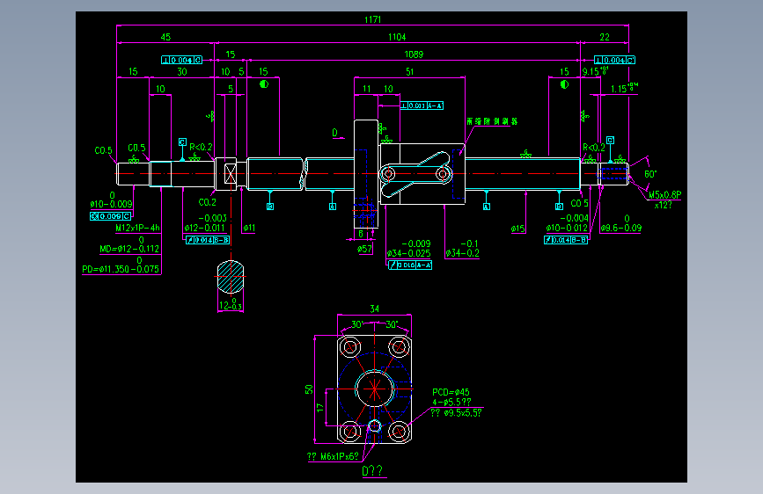This screenshot has height=494, width=763.
Task: Select the "ø12-0.011" diameter callout
Action: pyautogui.click(x=204, y=228)
